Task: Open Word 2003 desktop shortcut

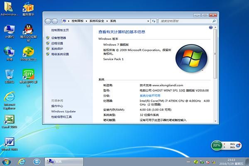Action: coord(10,144)
